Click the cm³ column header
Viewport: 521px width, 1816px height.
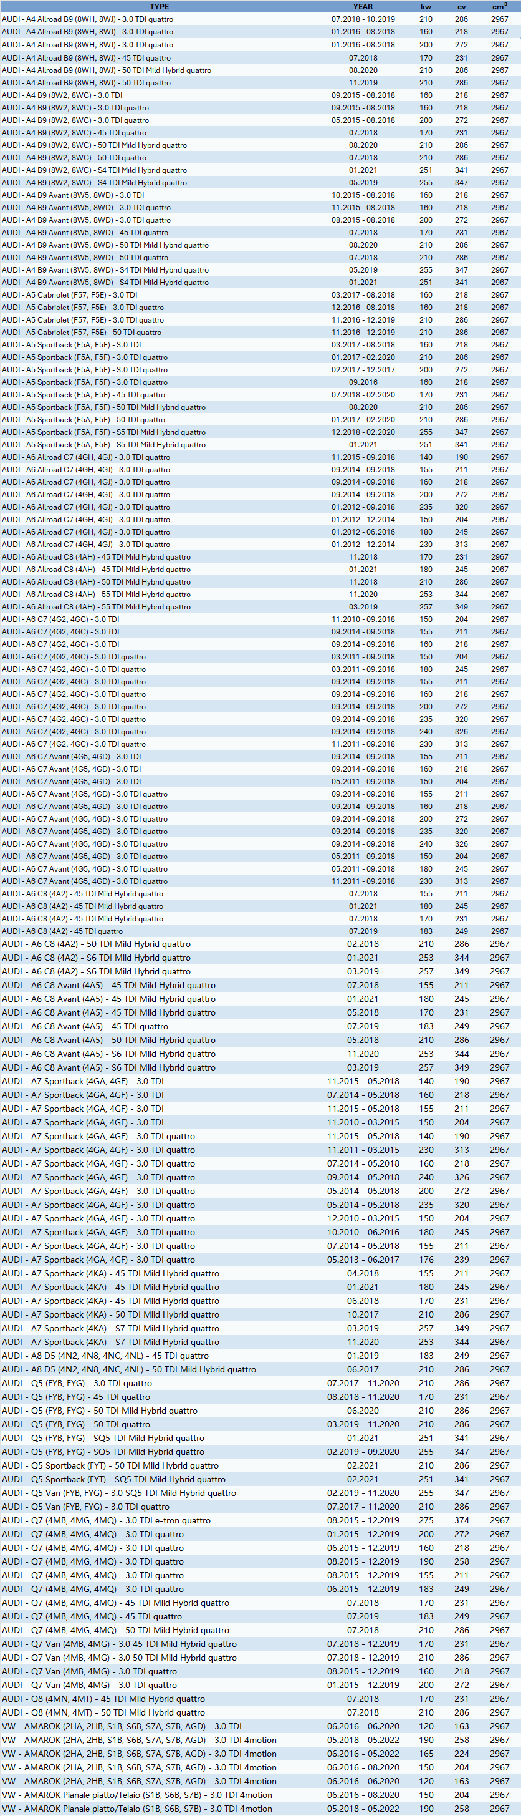(499, 6)
